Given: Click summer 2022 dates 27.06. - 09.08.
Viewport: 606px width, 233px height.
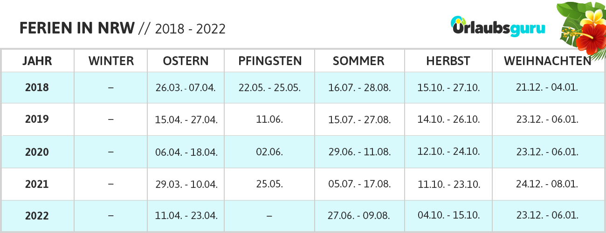Looking at the screenshot, I should [359, 216].
